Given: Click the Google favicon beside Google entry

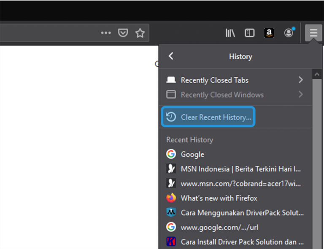Looking at the screenshot, I should click(171, 154).
